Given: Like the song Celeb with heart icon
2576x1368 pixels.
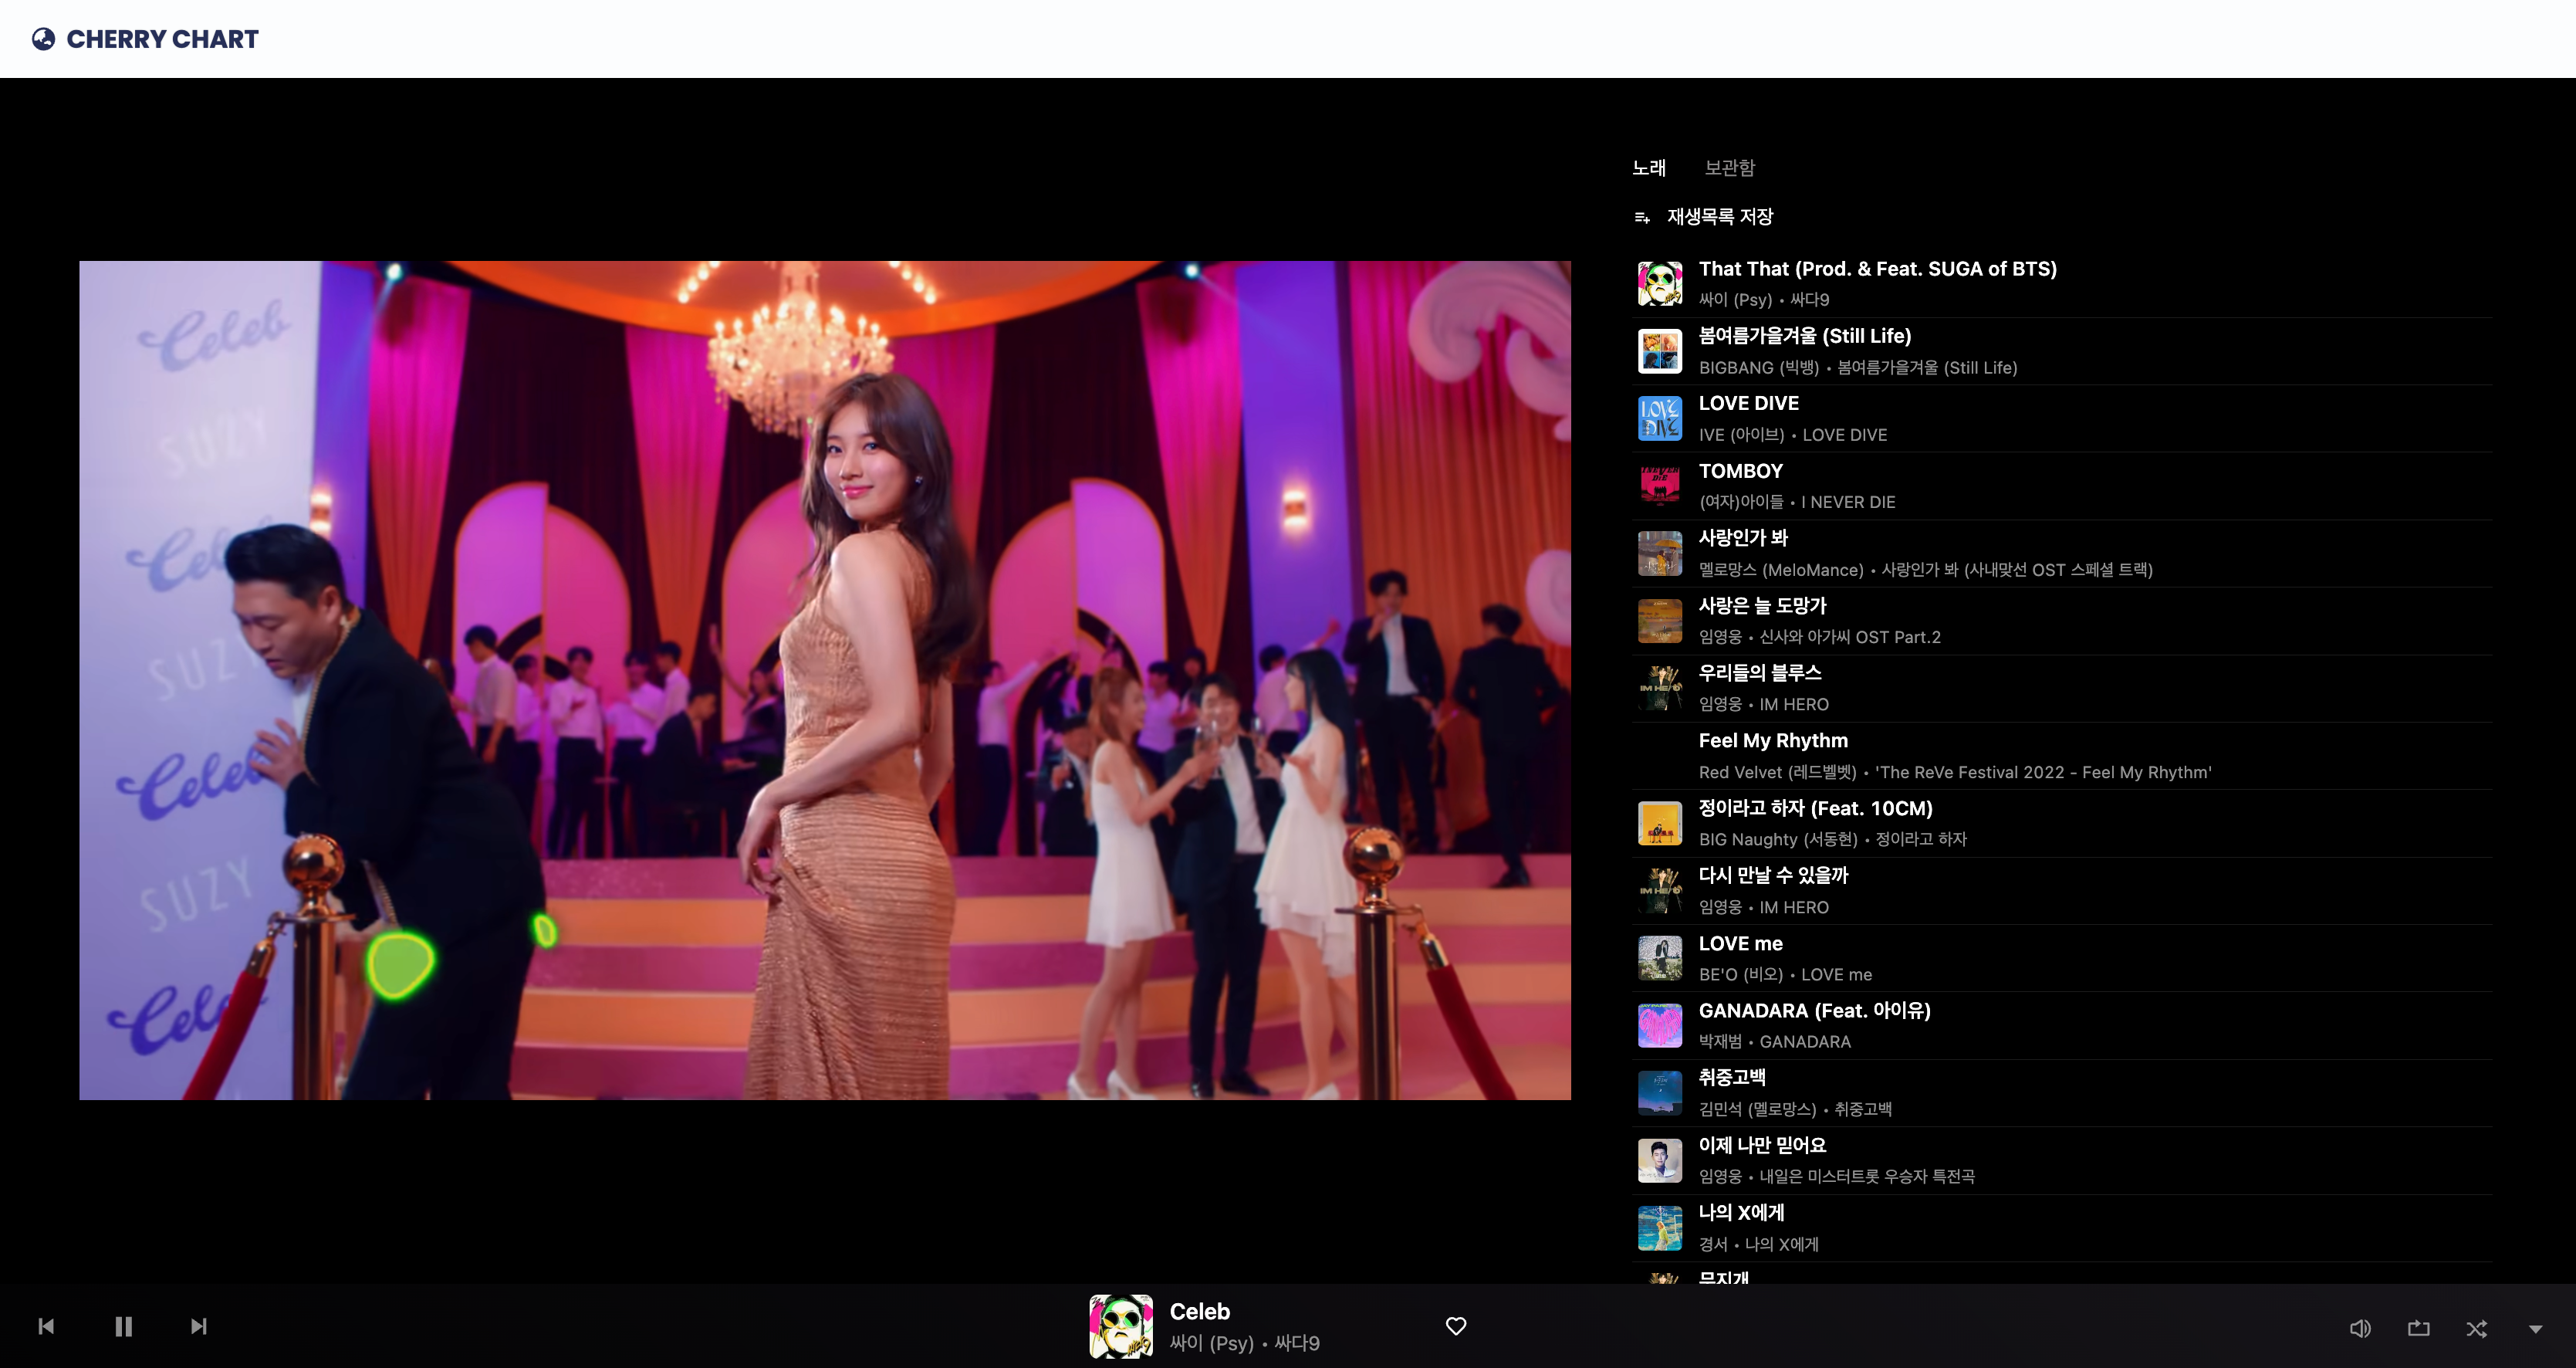Looking at the screenshot, I should 1456,1326.
